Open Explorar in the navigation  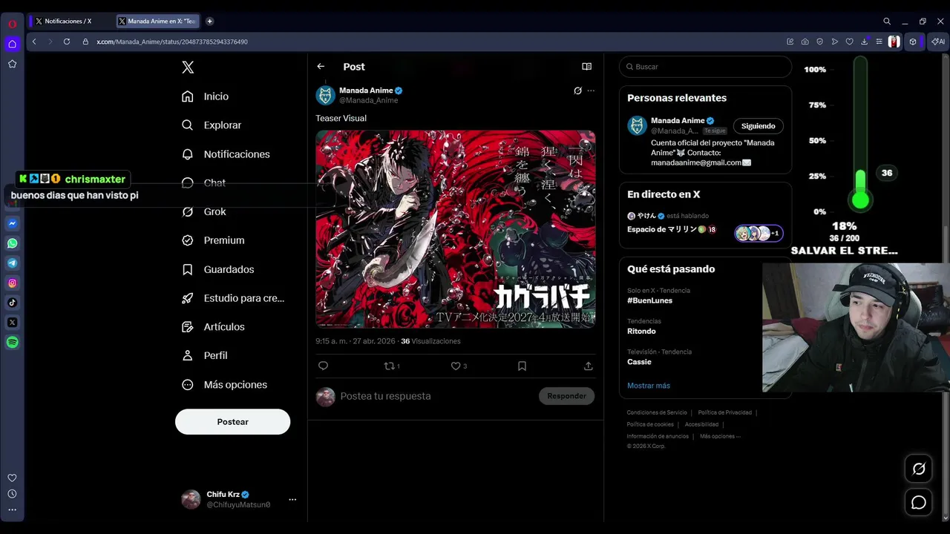click(212, 125)
